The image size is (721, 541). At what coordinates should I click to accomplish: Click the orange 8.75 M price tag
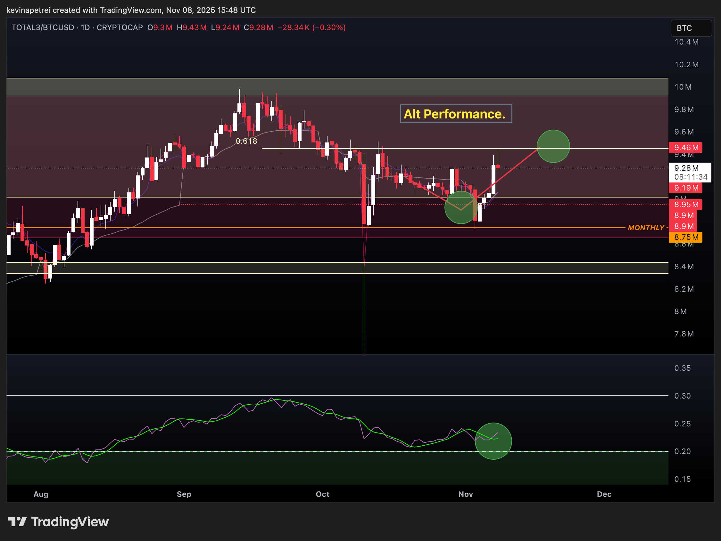(685, 237)
